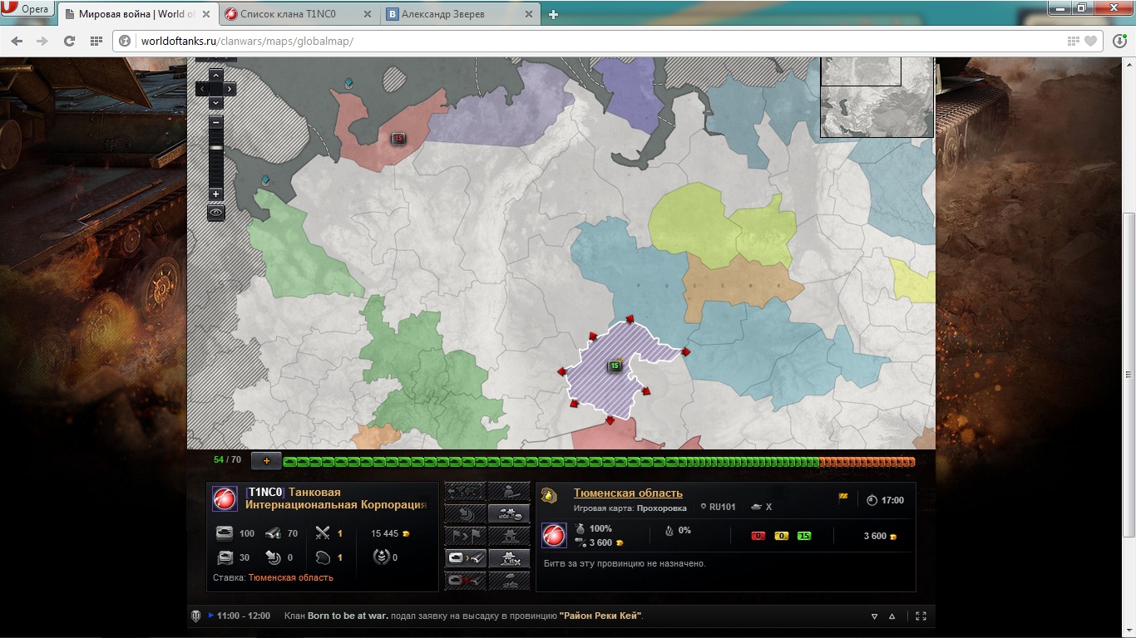Select the top-left tanks action button

click(465, 492)
